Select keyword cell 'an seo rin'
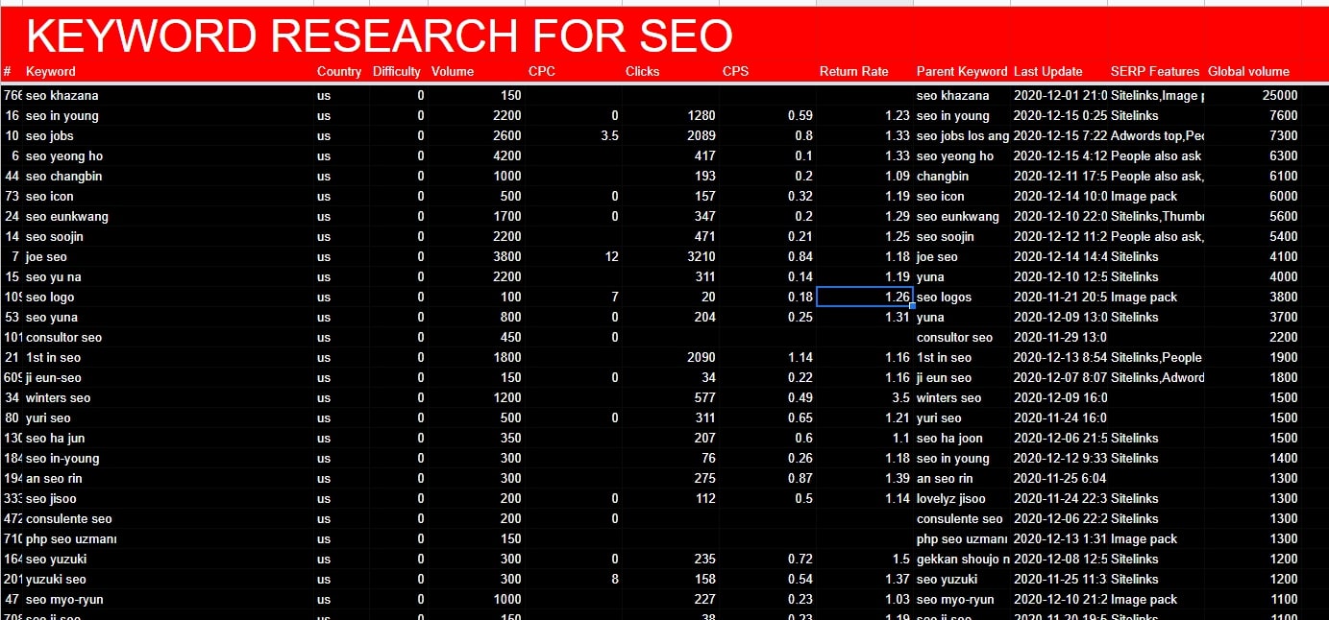This screenshot has width=1329, height=620. [168, 478]
